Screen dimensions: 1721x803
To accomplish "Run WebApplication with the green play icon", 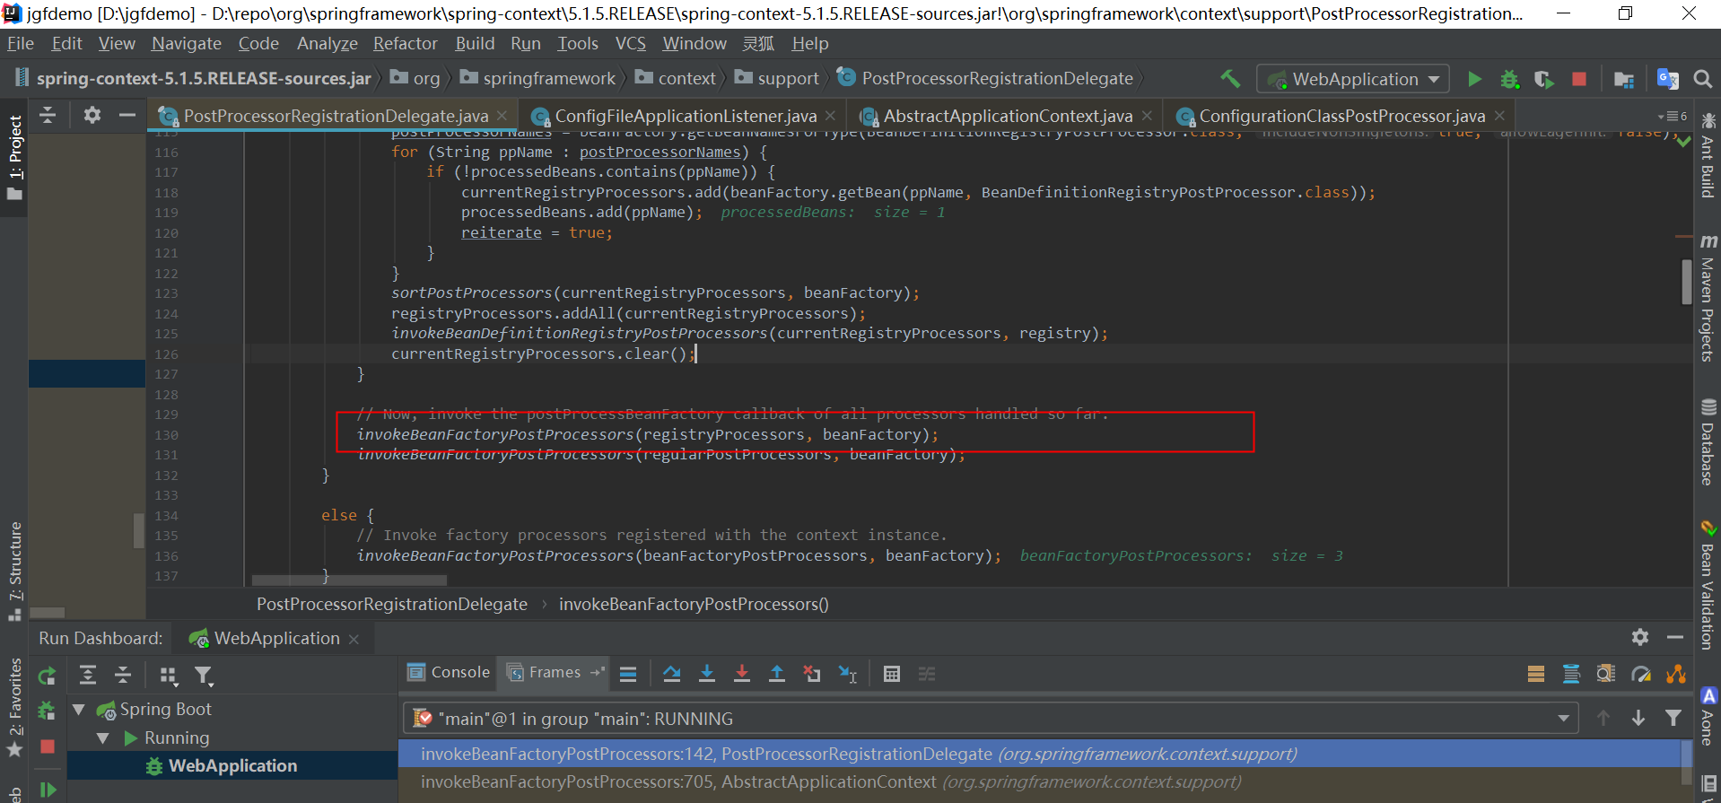I will [x=1474, y=79].
